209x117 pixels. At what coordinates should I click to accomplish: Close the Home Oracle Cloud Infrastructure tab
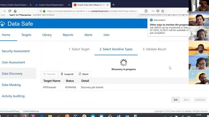coord(30,5)
